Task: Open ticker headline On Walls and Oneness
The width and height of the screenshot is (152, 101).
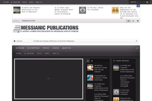Action: [x=54, y=41]
